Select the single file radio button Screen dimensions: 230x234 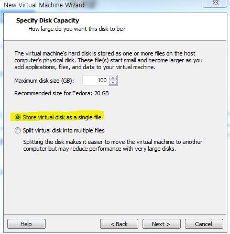tap(18, 117)
